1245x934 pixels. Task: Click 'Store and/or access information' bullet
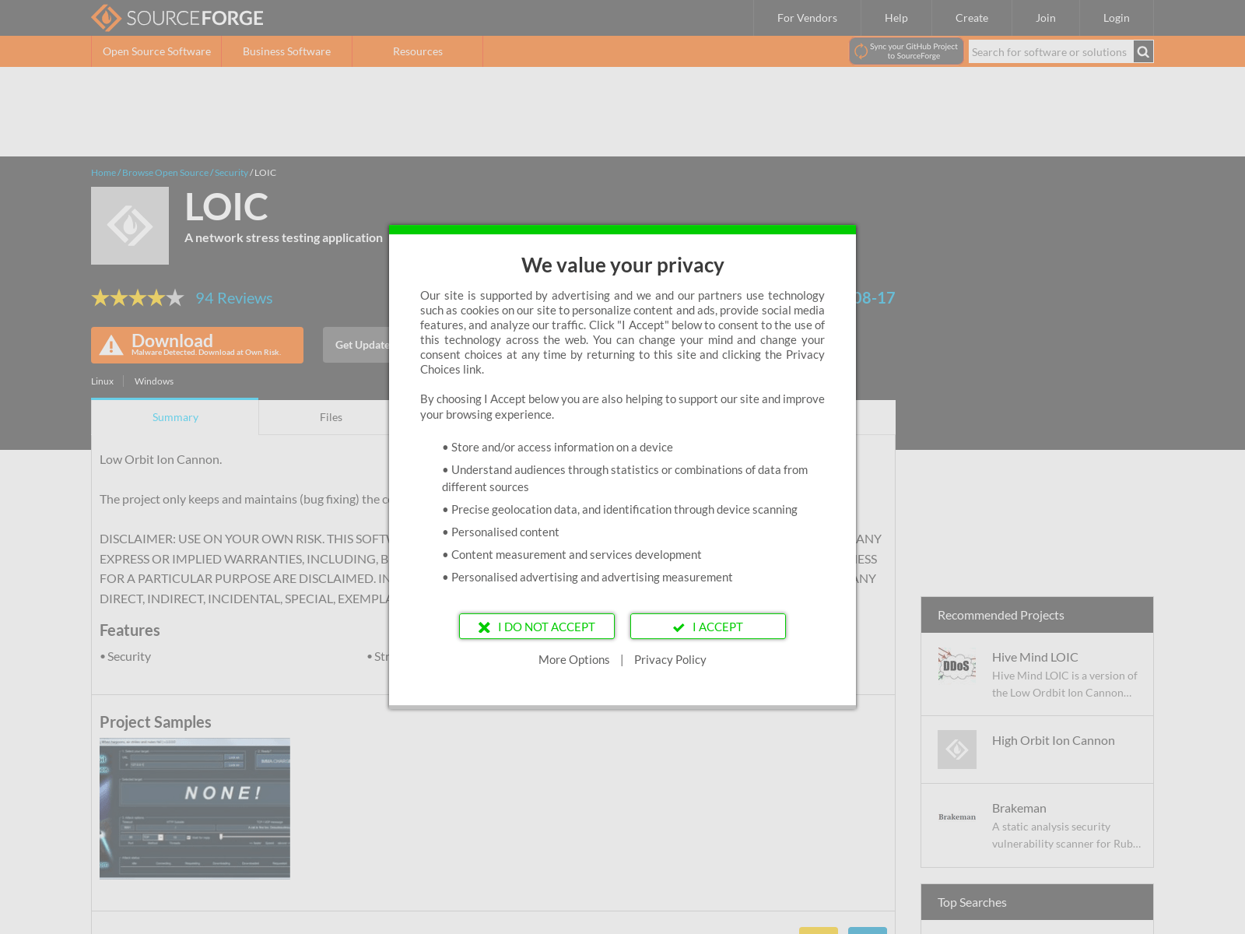562,448
